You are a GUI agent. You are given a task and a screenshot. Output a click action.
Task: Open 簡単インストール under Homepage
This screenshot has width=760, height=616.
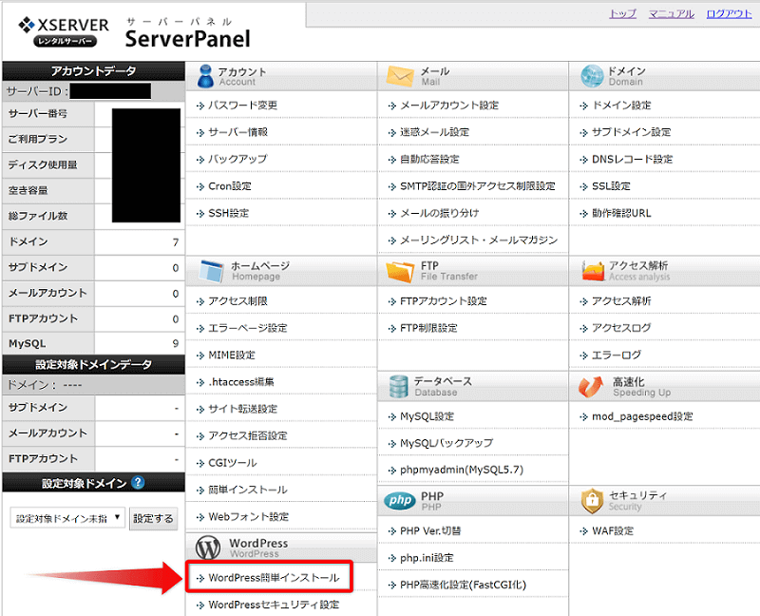click(247, 490)
